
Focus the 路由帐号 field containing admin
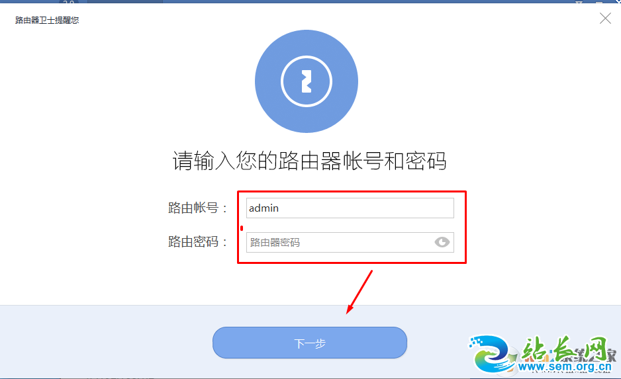(350, 208)
